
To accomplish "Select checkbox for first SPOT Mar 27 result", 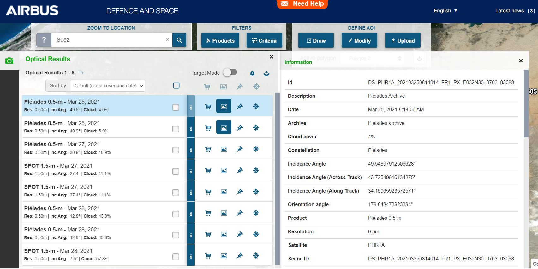I will tap(176, 171).
